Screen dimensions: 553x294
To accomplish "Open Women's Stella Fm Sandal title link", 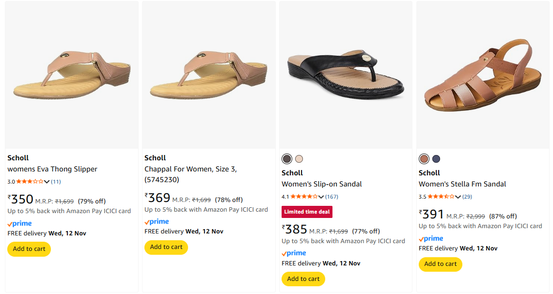I will tap(462, 184).
